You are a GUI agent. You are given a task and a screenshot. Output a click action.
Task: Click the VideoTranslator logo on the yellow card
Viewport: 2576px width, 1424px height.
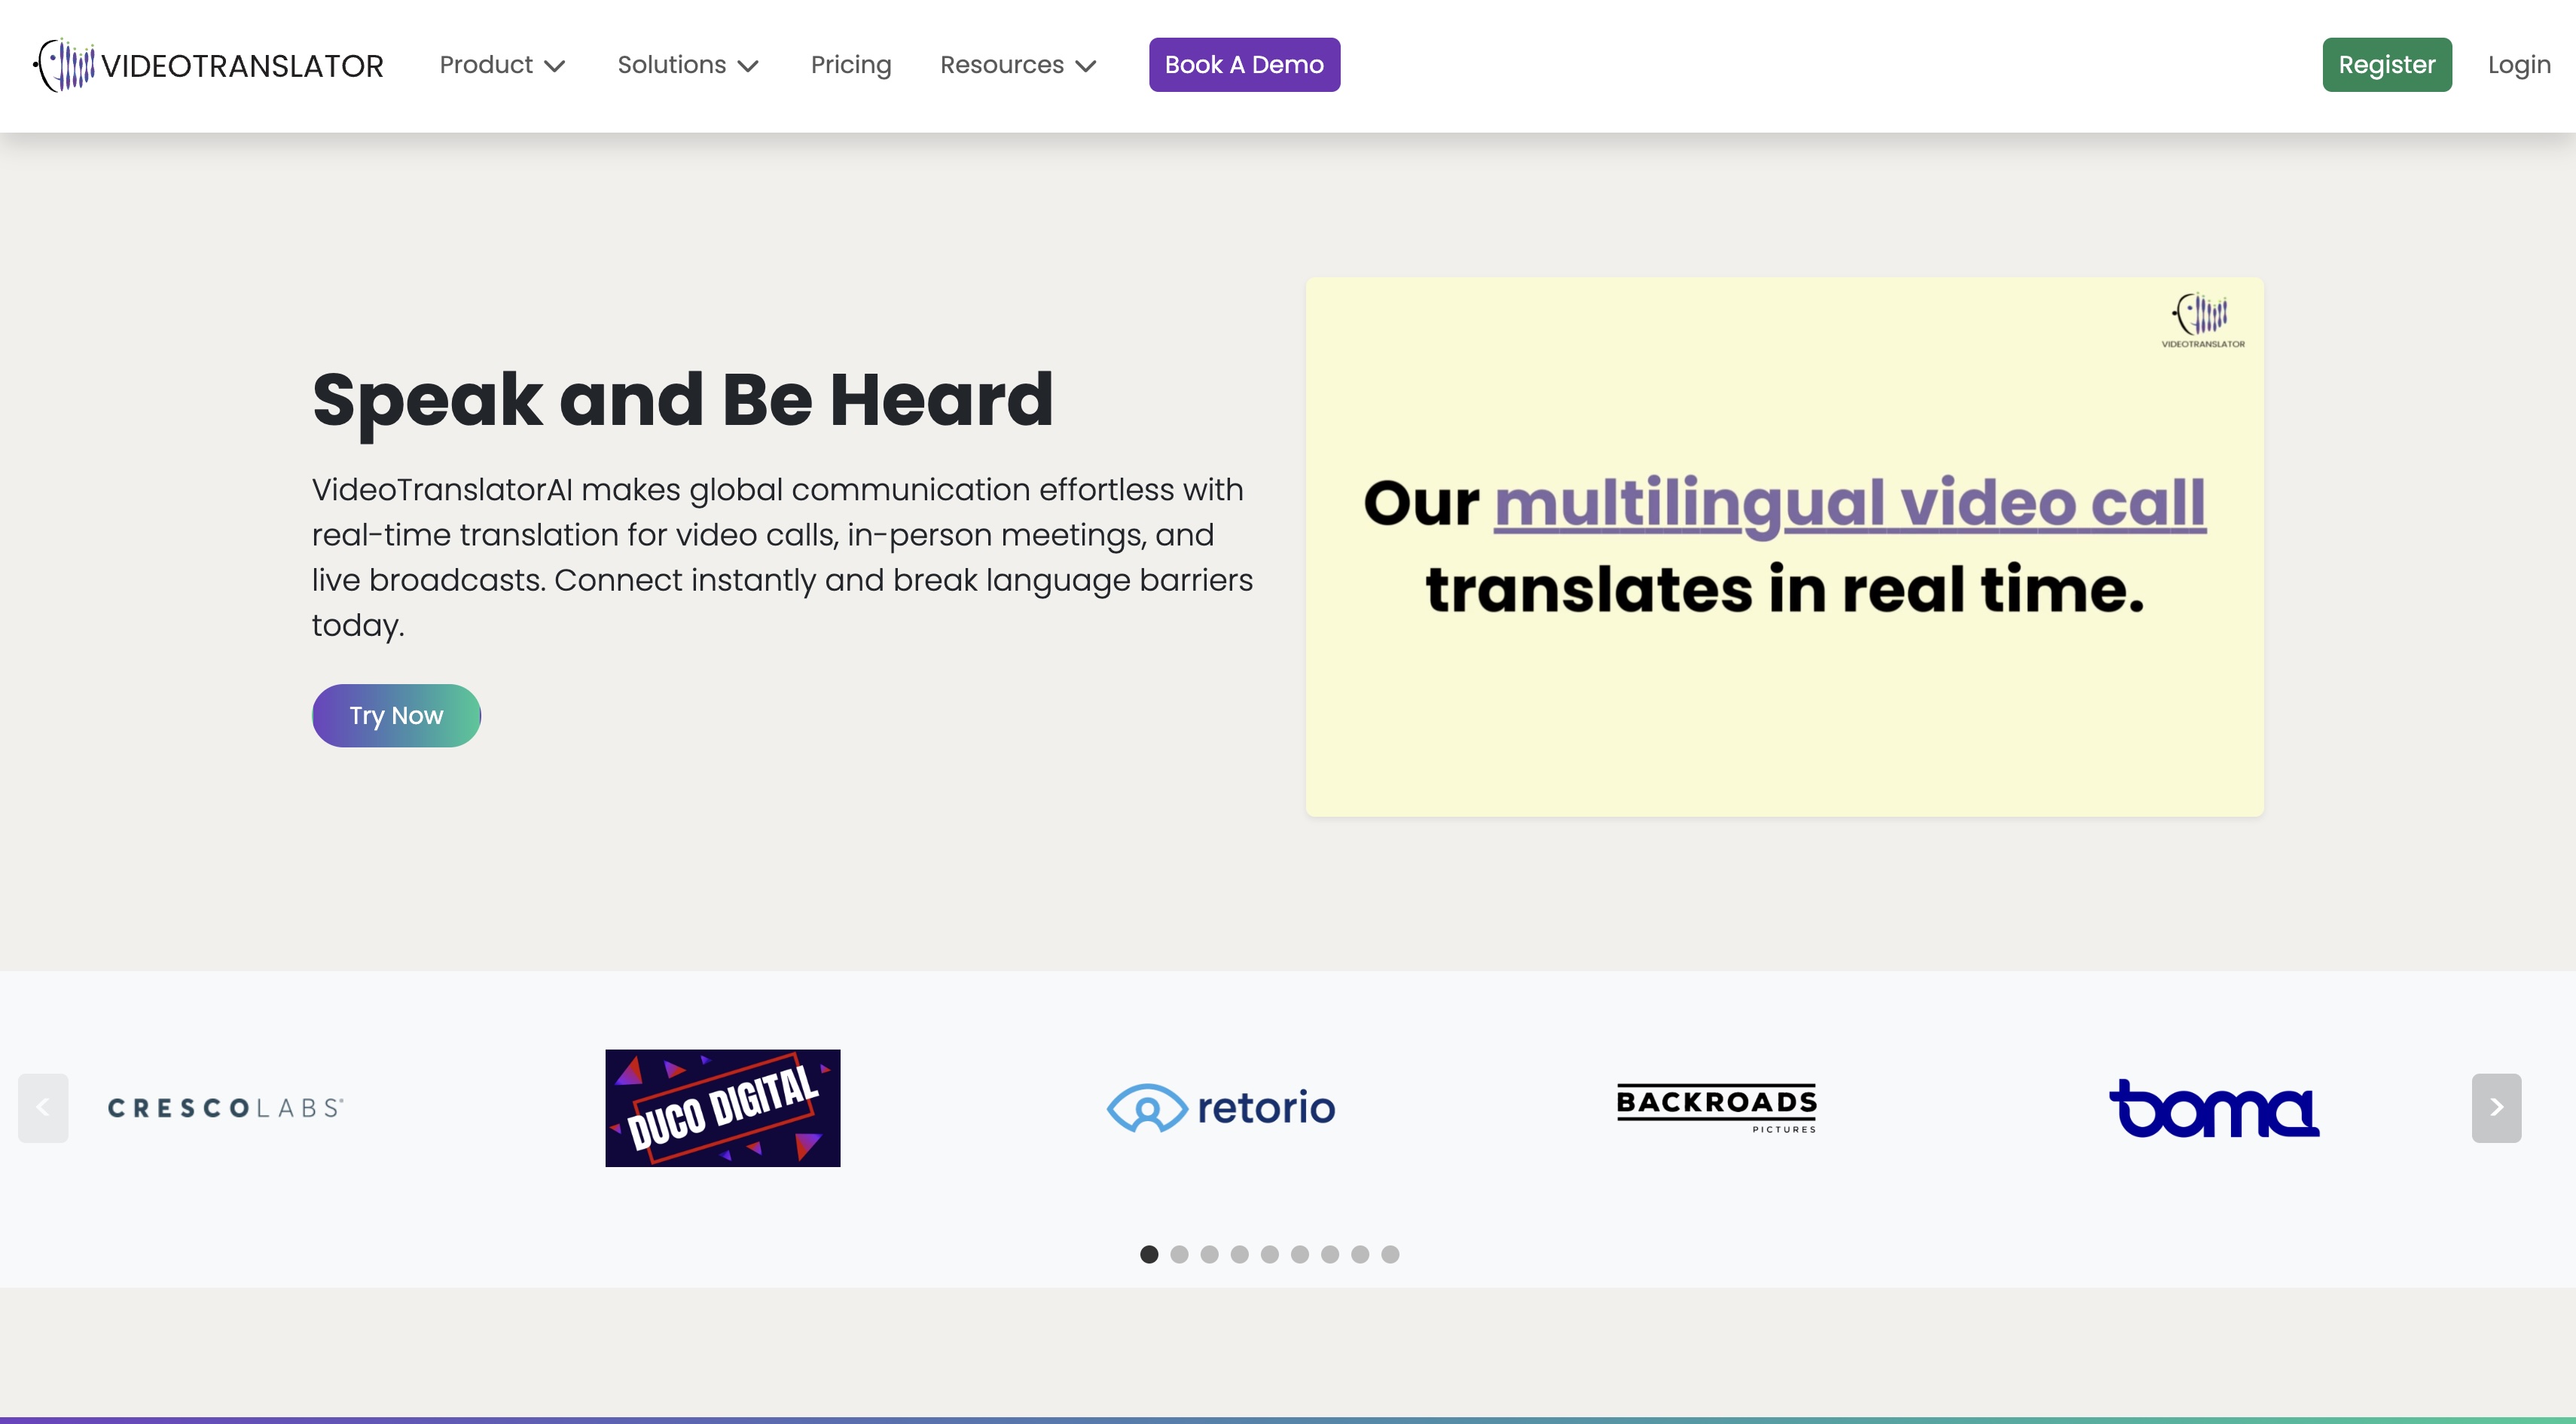pos(2202,320)
